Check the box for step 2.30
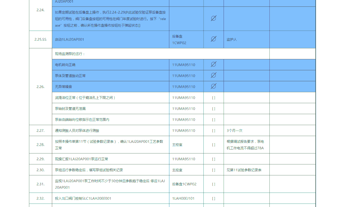 (x=213, y=170)
